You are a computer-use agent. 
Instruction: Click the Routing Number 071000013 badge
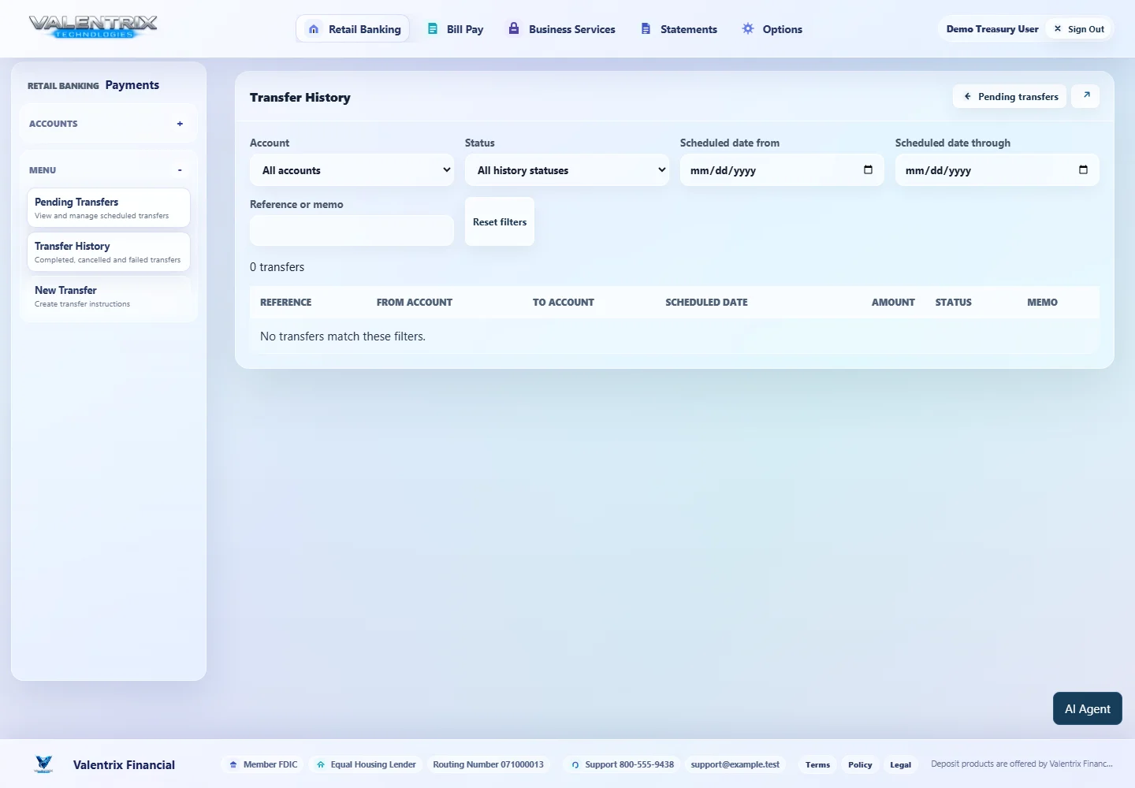pos(488,764)
